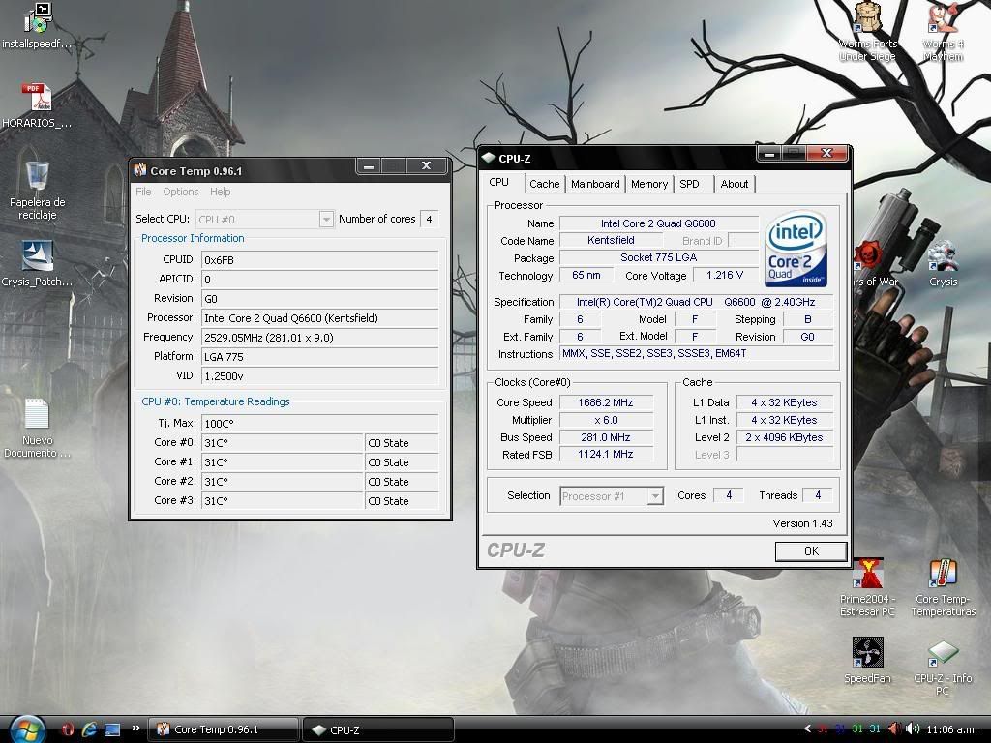Open Prime2004 - Estresar PC shortcut
This screenshot has height=743, width=991.
point(868,587)
